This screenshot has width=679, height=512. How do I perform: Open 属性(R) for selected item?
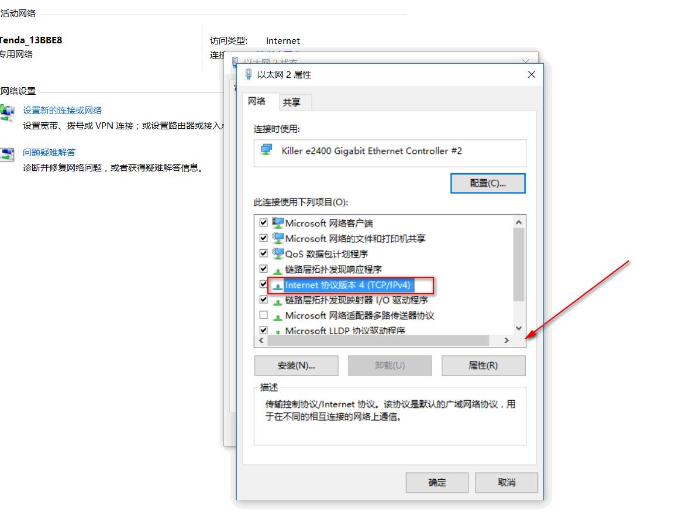[x=483, y=366]
